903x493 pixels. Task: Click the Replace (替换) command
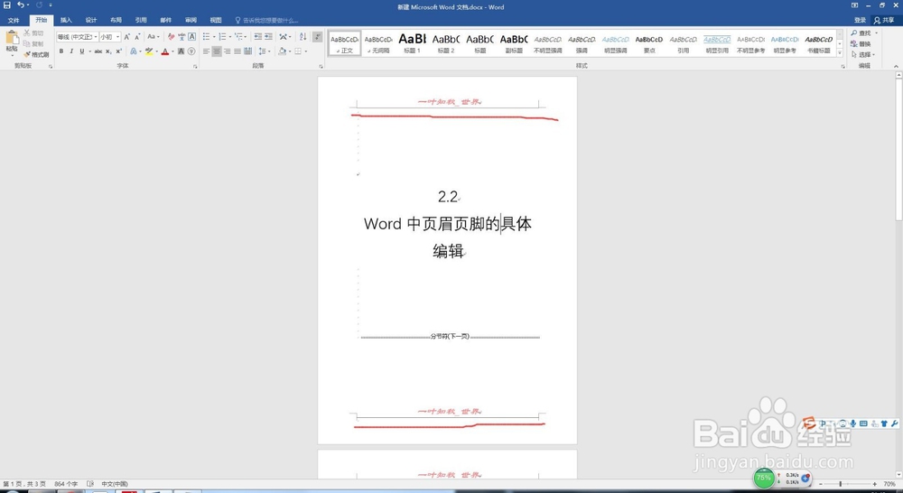[861, 43]
